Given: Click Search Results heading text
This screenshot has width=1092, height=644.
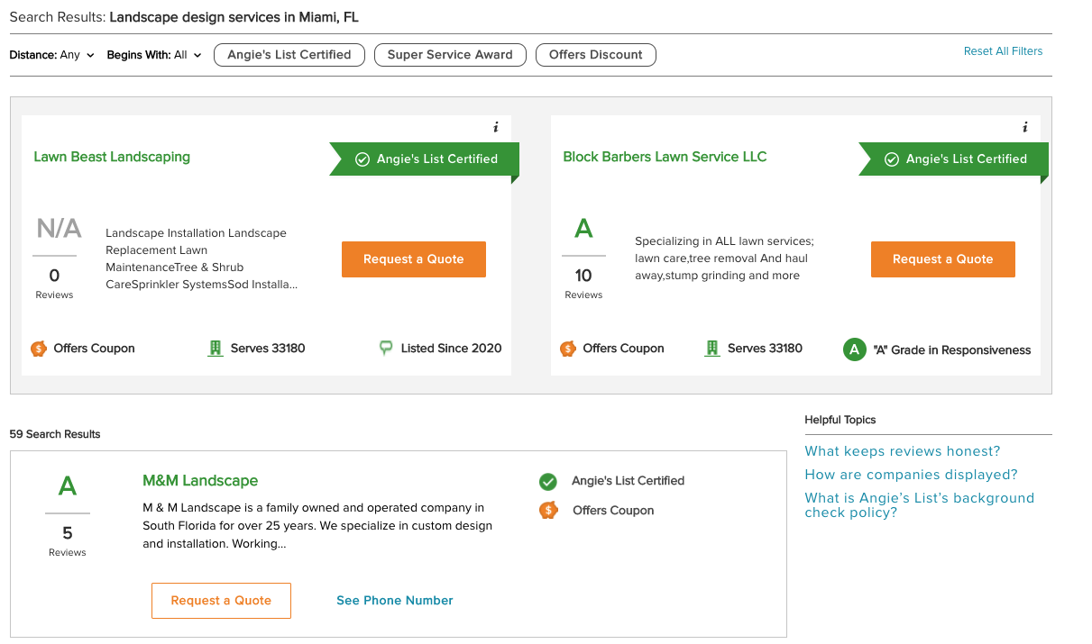Looking at the screenshot, I should click(x=184, y=17).
